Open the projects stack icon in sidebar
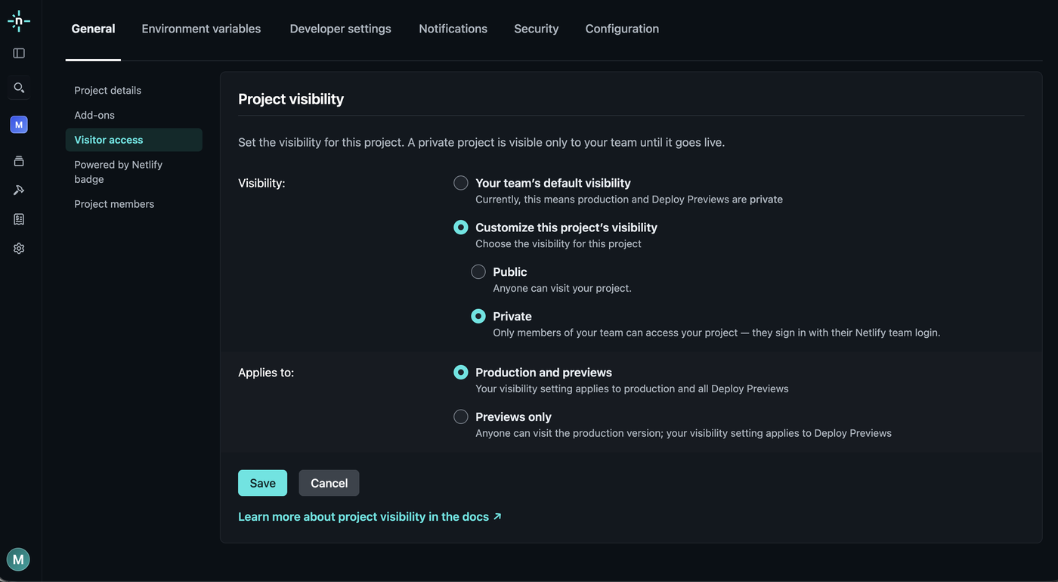 coord(19,161)
